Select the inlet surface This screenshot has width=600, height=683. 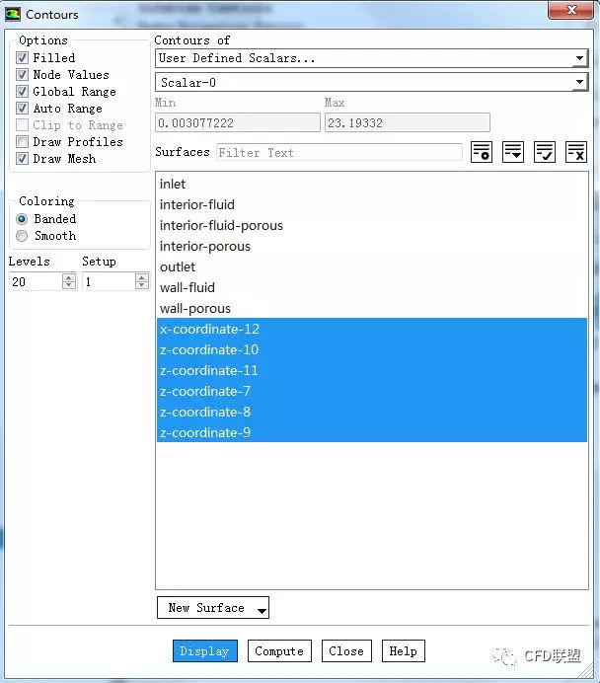coord(371,184)
